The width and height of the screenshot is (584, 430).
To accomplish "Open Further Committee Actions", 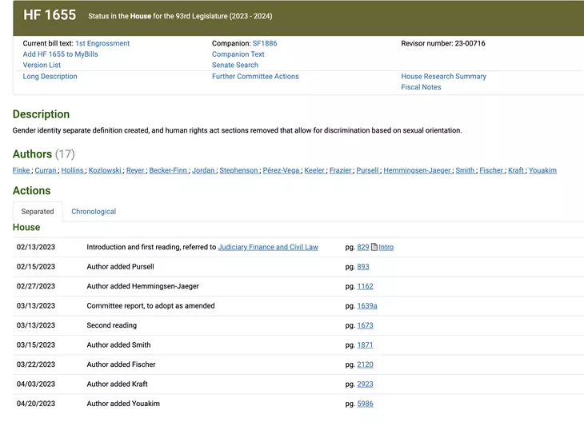I will pos(255,76).
